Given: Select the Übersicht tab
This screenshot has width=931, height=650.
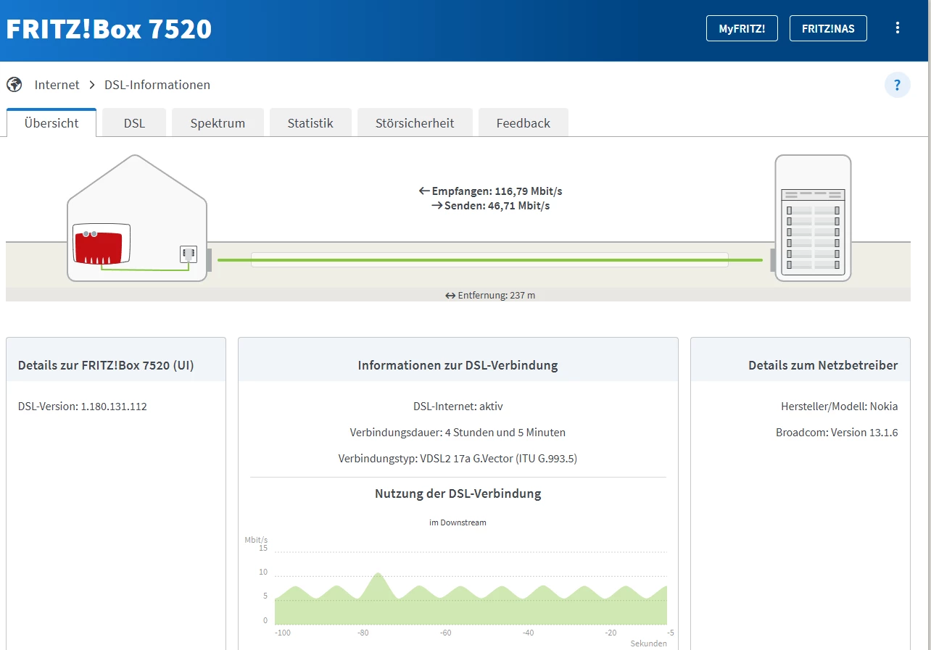Looking at the screenshot, I should pos(51,122).
